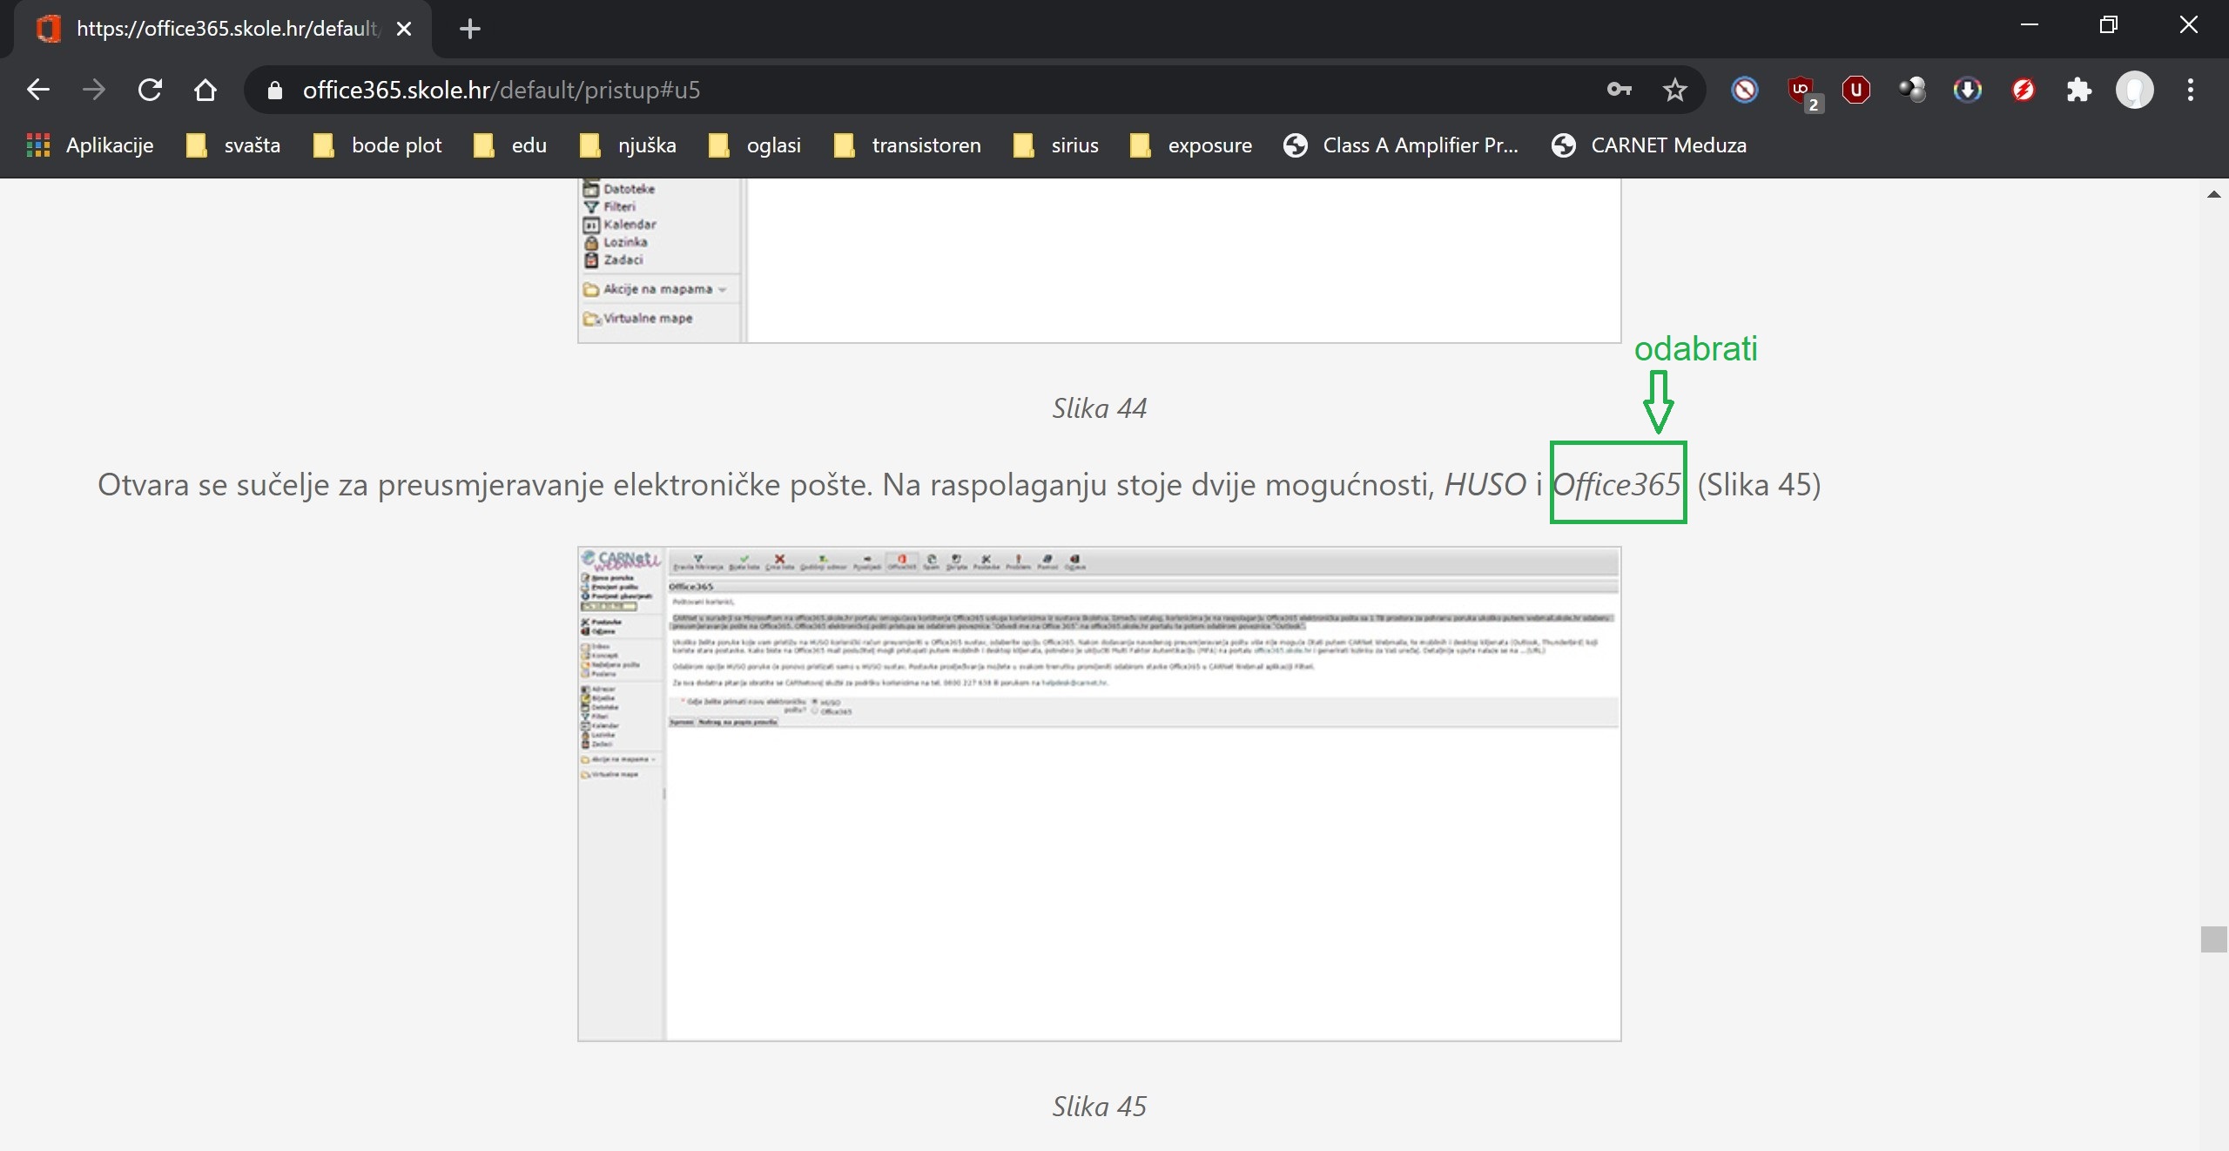Open the red lightning extension icon
Screen dimensions: 2229x1151
coord(2024,90)
